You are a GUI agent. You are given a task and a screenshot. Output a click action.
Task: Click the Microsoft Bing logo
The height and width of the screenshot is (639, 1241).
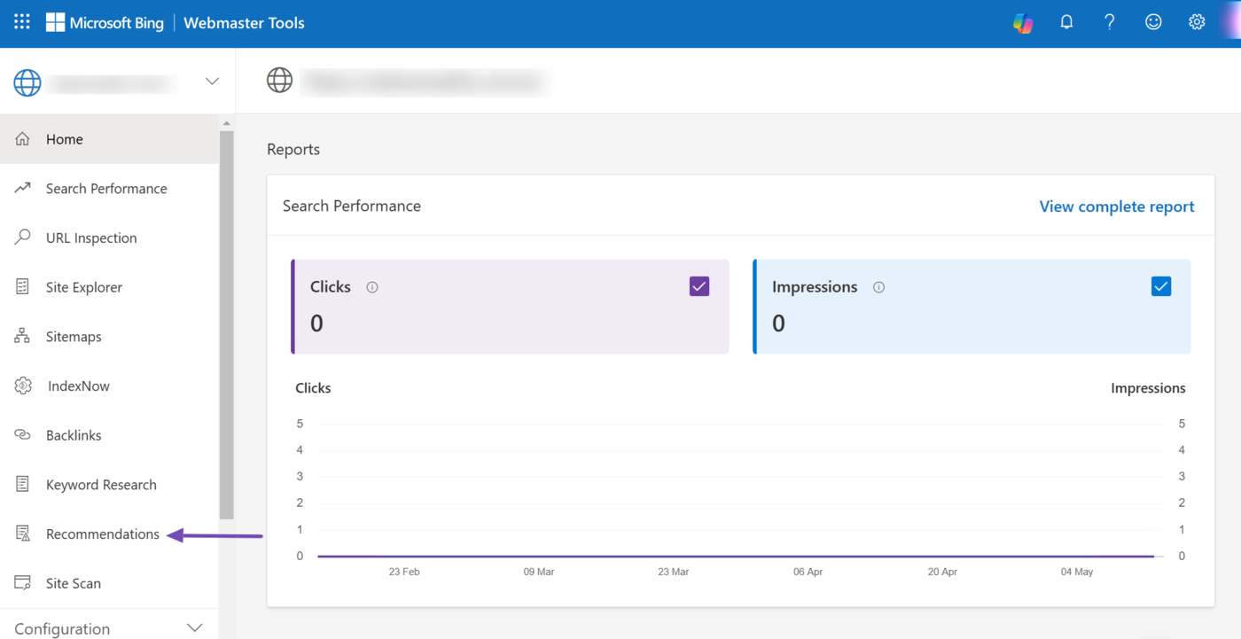tap(105, 23)
